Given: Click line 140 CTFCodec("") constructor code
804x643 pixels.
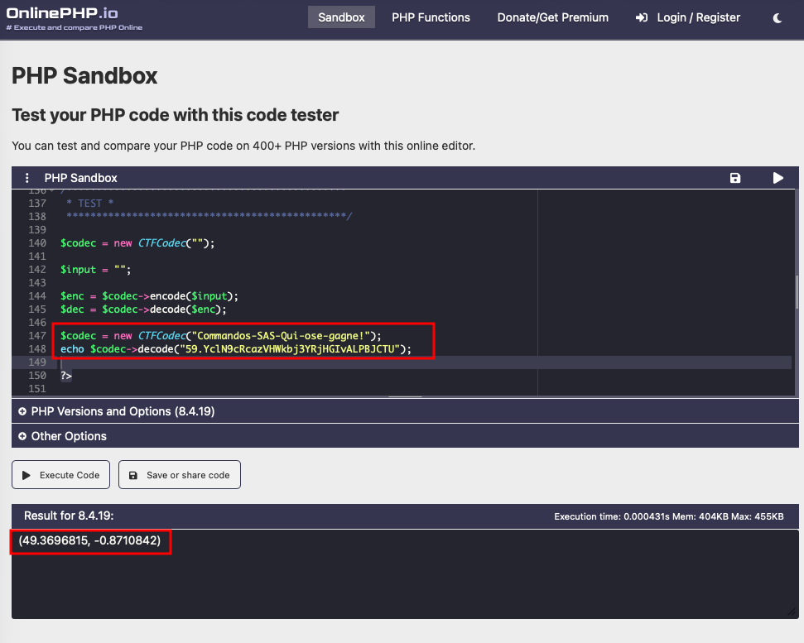Looking at the screenshot, I should pyautogui.click(x=176, y=242).
